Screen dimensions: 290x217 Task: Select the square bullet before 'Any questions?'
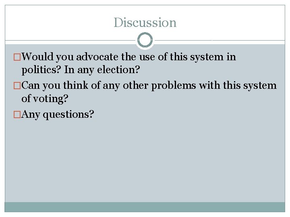click(x=17, y=115)
